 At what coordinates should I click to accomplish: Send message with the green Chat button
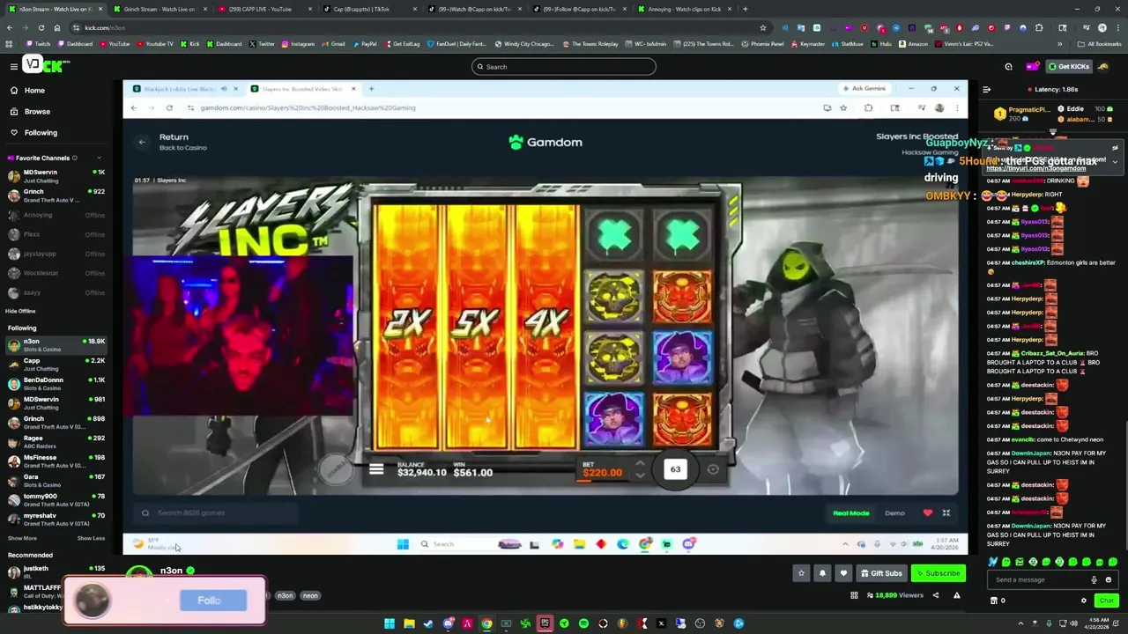pos(1106,601)
